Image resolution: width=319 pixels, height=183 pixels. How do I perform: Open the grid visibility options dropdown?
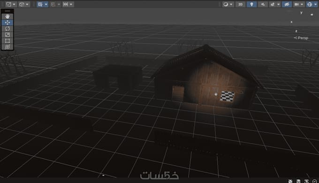click(46, 4)
